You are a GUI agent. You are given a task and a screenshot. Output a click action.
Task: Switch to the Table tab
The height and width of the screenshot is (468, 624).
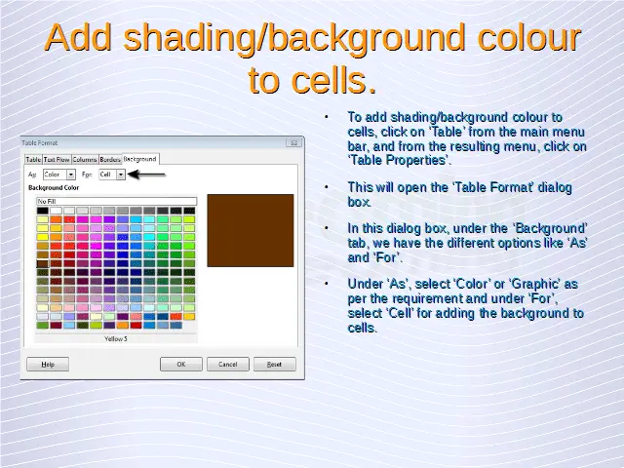point(32,159)
